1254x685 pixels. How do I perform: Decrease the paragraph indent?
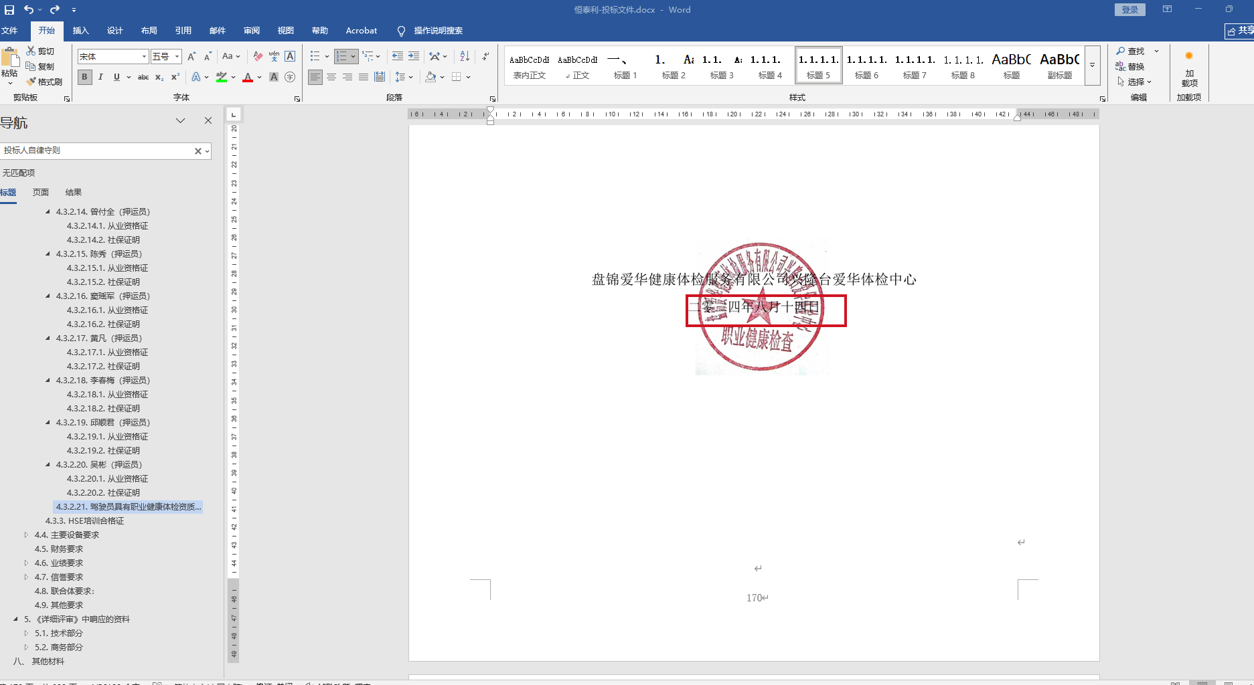coord(398,56)
